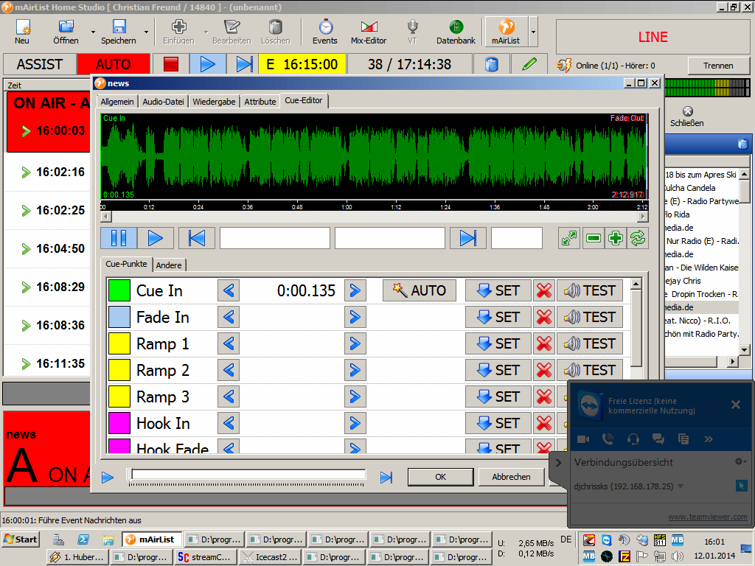Delete the Fade In cue point
Image resolution: width=755 pixels, height=566 pixels.
[544, 317]
